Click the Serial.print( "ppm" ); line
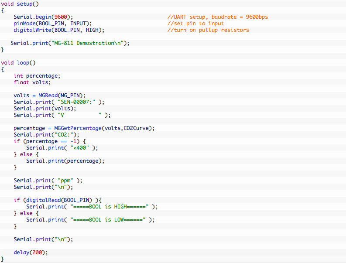 [48, 181]
